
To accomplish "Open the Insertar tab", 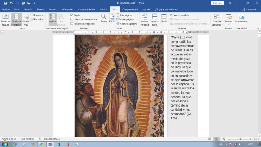I will click(x=28, y=9).
